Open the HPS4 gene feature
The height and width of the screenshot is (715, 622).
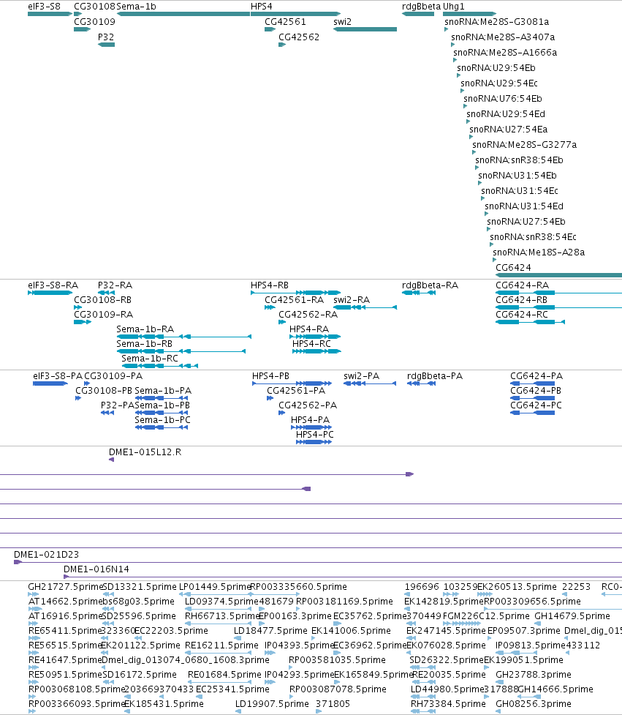pyautogui.click(x=295, y=14)
